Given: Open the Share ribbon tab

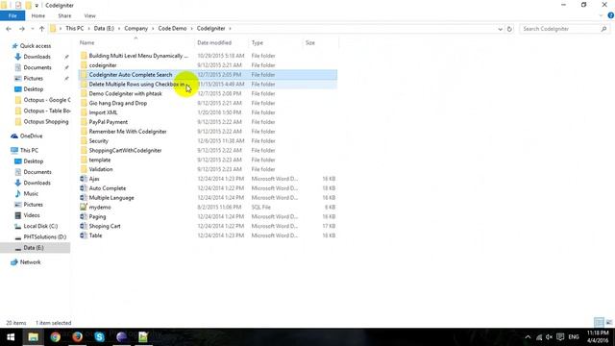Looking at the screenshot, I should coord(64,15).
